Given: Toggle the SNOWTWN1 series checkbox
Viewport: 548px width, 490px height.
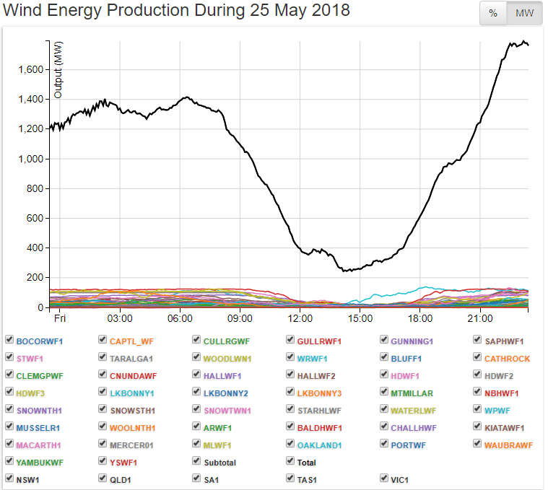Looking at the screenshot, I should pyautogui.click(x=196, y=411).
